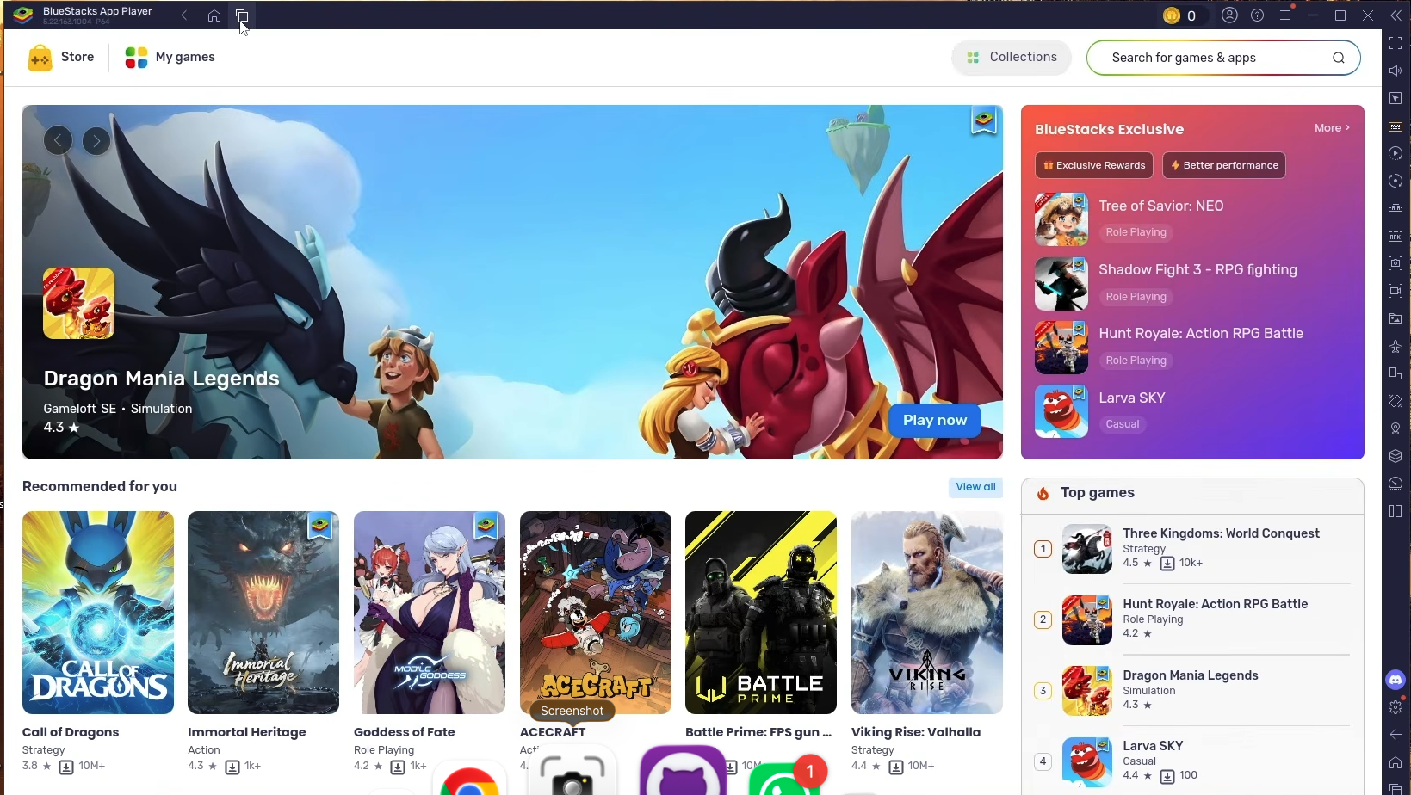Open Larva SKY in BlueStacks Exclusive list
The height and width of the screenshot is (795, 1411).
pos(1192,410)
